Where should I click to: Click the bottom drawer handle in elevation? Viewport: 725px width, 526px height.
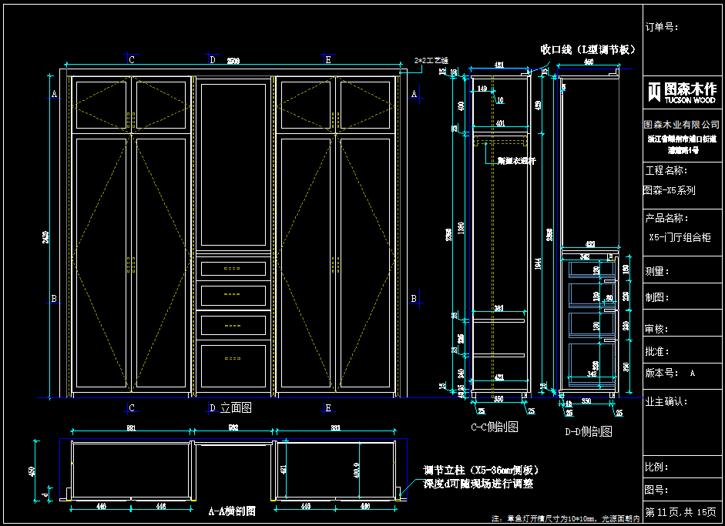click(232, 358)
